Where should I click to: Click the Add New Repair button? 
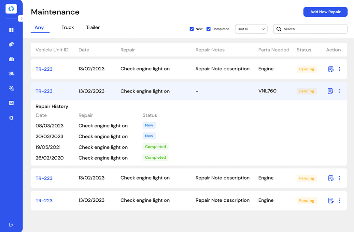point(325,12)
